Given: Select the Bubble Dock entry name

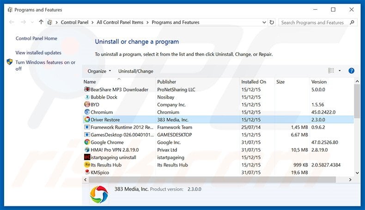Looking at the screenshot, I should [104, 97].
